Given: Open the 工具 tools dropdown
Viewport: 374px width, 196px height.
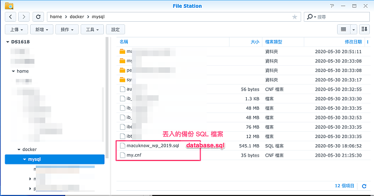Looking at the screenshot, I should click(92, 29).
